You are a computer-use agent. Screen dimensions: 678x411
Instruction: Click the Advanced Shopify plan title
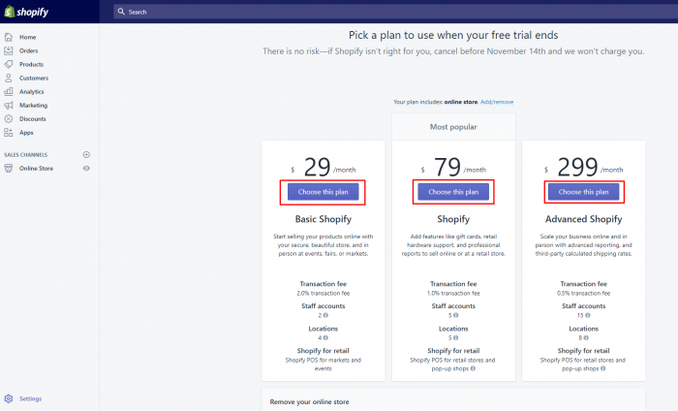584,219
